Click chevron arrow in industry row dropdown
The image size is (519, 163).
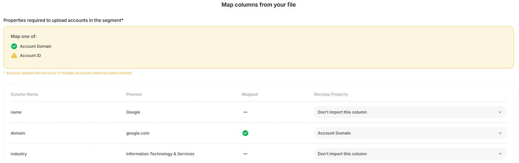click(x=500, y=154)
